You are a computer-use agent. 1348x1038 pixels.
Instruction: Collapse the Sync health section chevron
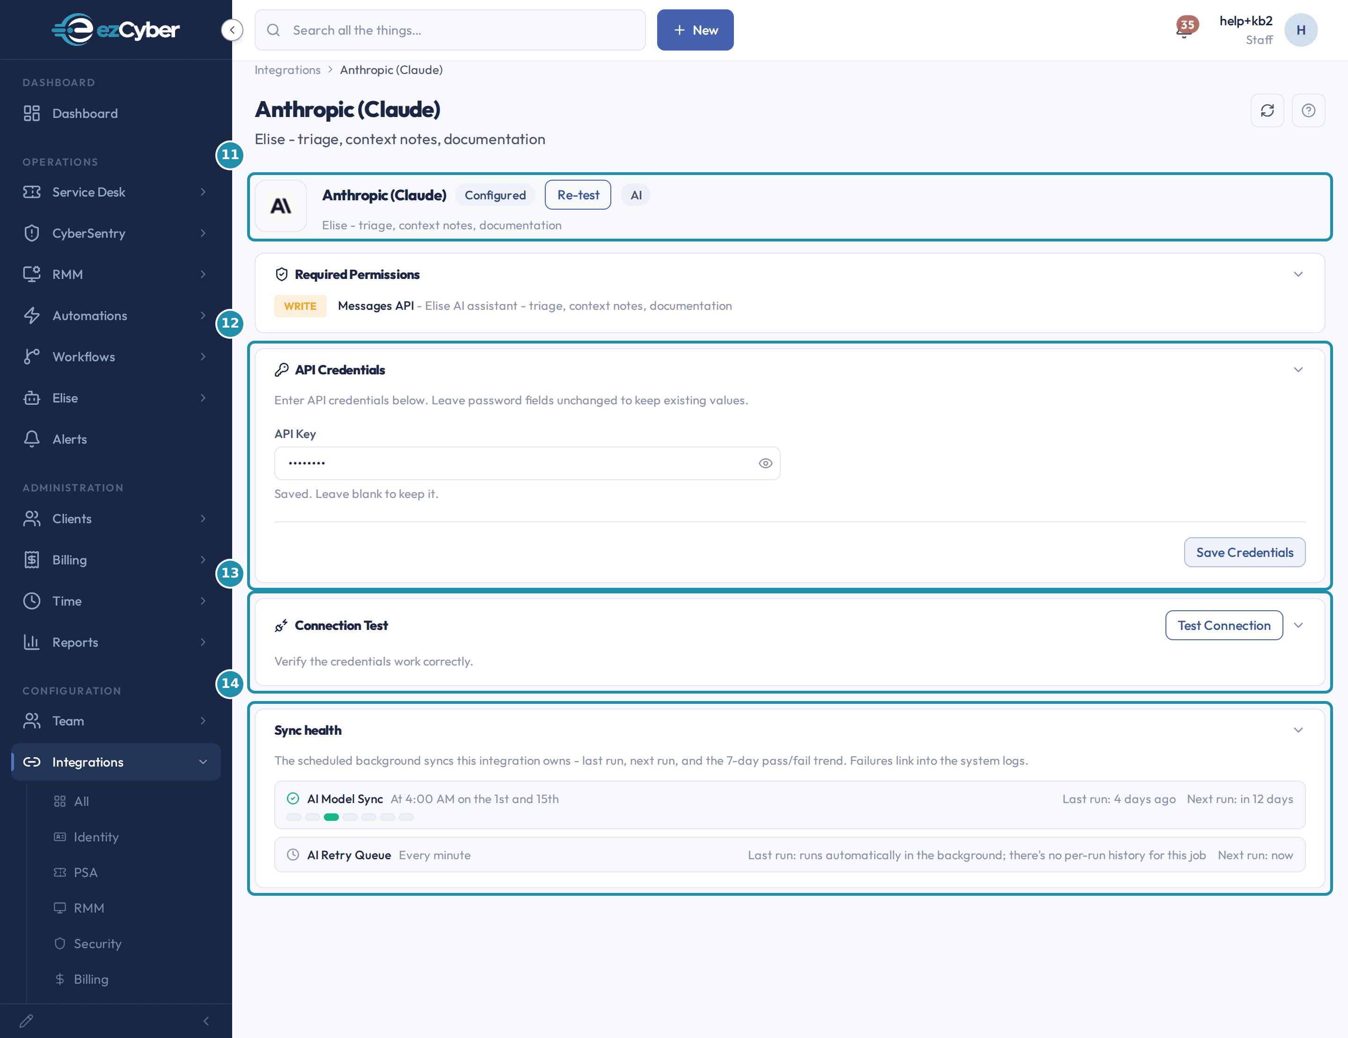tap(1298, 730)
